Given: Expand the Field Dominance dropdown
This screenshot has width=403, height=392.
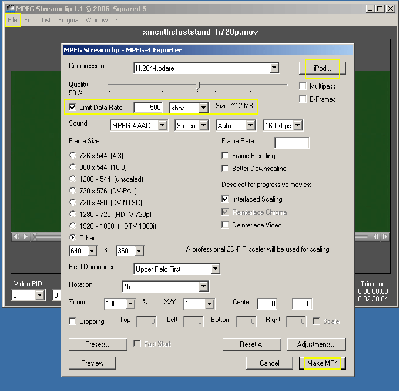Looking at the screenshot, I should pyautogui.click(x=215, y=269).
